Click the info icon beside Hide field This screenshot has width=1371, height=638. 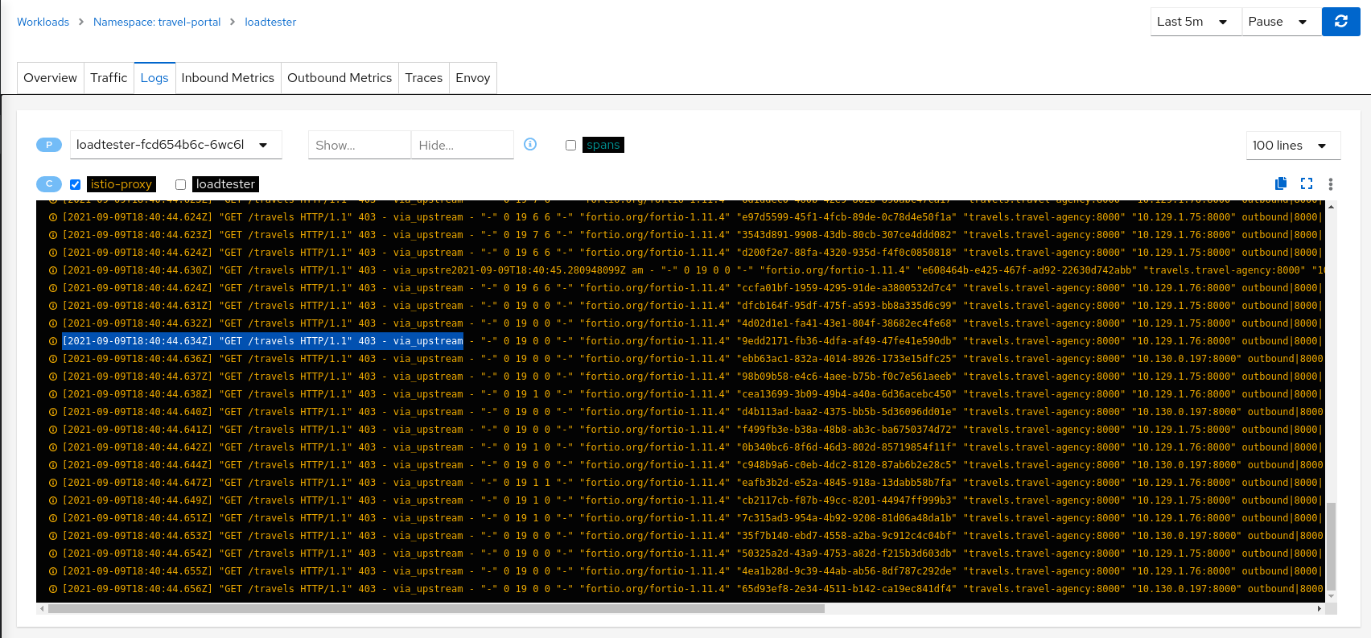[x=530, y=144]
